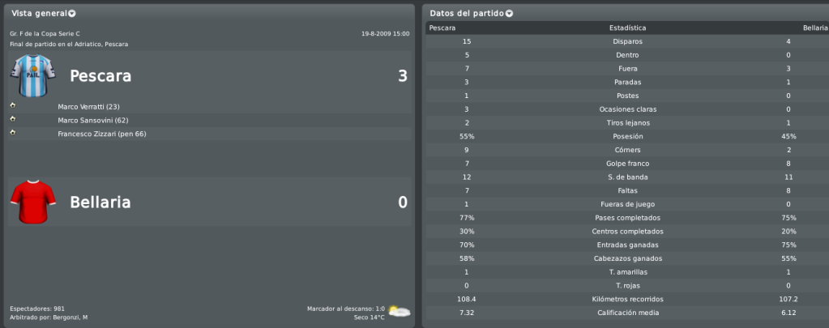Viewport: 829px width, 328px height.
Task: Click the red Bellaria jersey icon
Action: [32, 202]
